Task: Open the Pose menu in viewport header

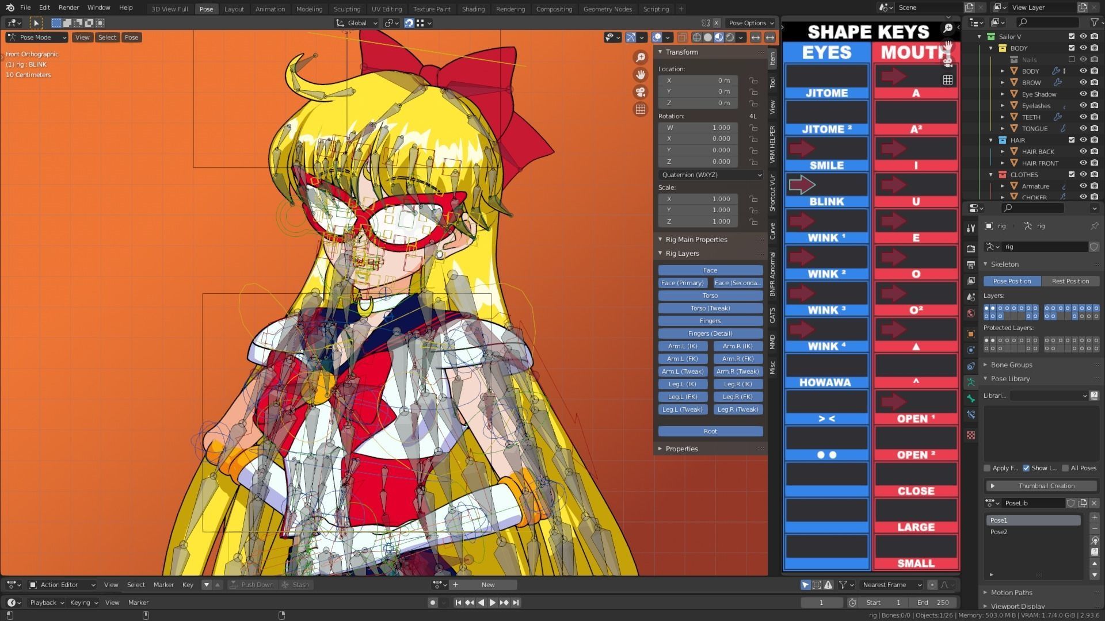Action: click(x=131, y=37)
